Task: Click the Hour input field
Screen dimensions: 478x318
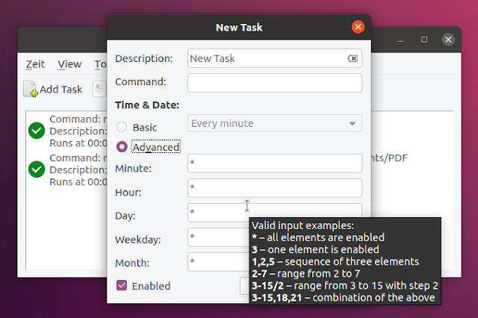Action: click(274, 187)
